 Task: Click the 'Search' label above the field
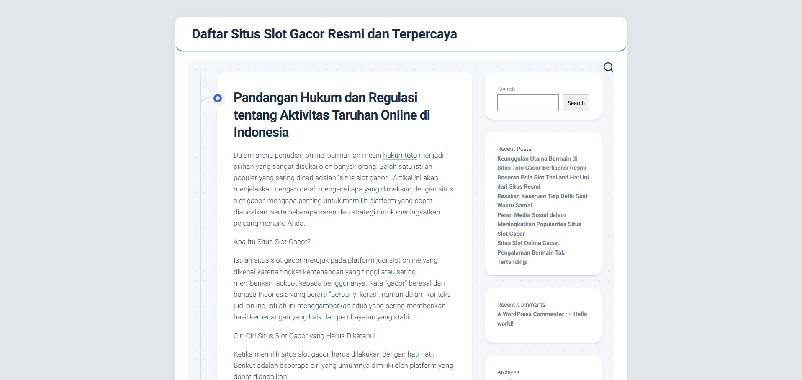[506, 89]
